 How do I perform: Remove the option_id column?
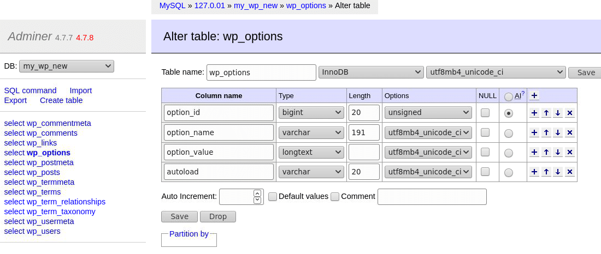(x=569, y=113)
